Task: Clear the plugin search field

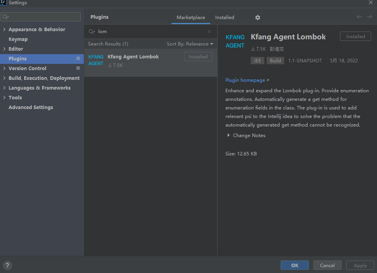Action: coord(209,32)
